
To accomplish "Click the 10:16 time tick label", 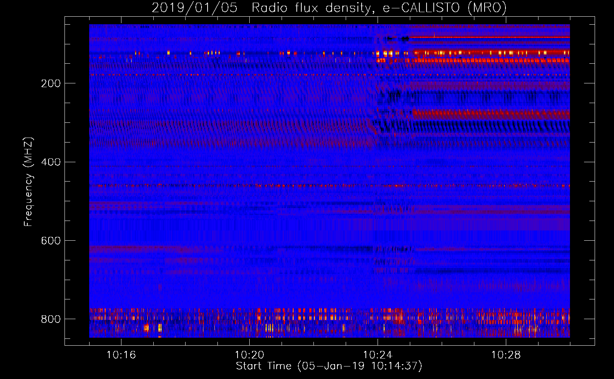I will coord(121,355).
